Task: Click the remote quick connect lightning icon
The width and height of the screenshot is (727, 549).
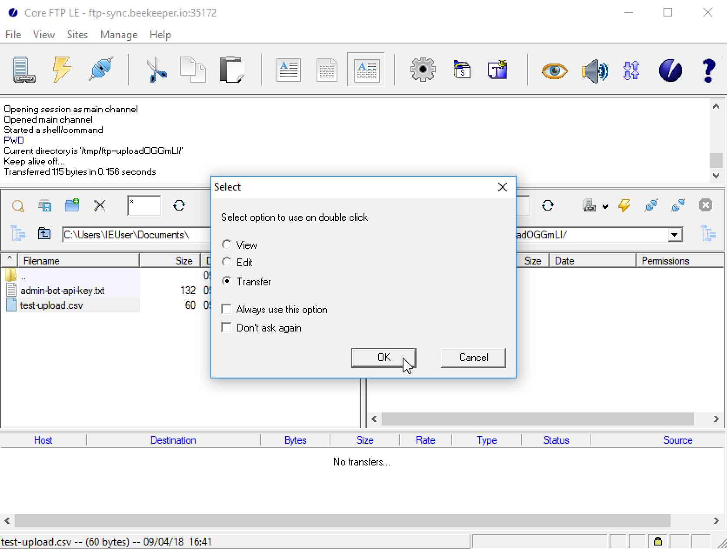Action: pyautogui.click(x=624, y=205)
